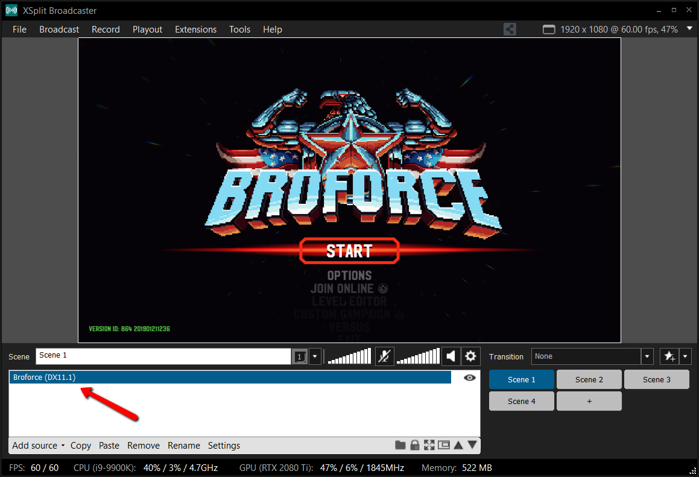Open the File menu

(x=20, y=30)
